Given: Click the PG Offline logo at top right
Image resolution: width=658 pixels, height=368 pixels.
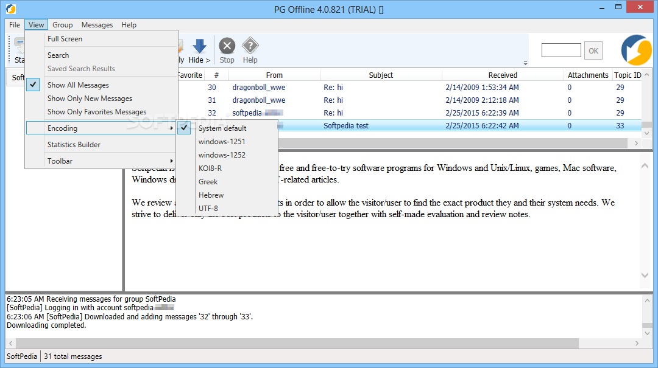Looking at the screenshot, I should point(636,50).
